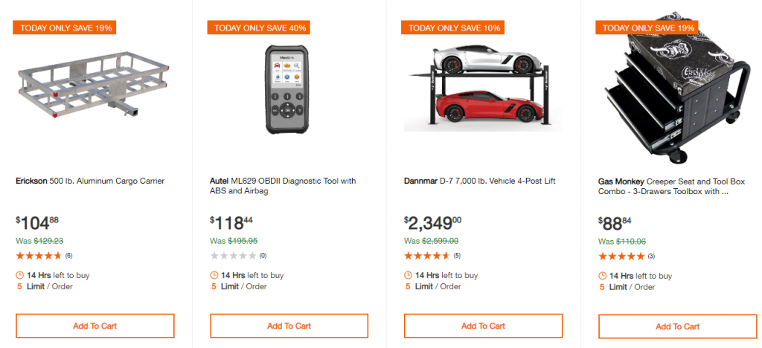762x348 pixels.
Task: Click the clock icon under the Autel tool
Action: click(214, 275)
